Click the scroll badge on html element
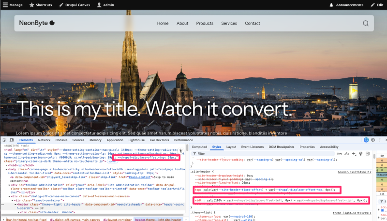The image size is (387, 221). (112, 162)
